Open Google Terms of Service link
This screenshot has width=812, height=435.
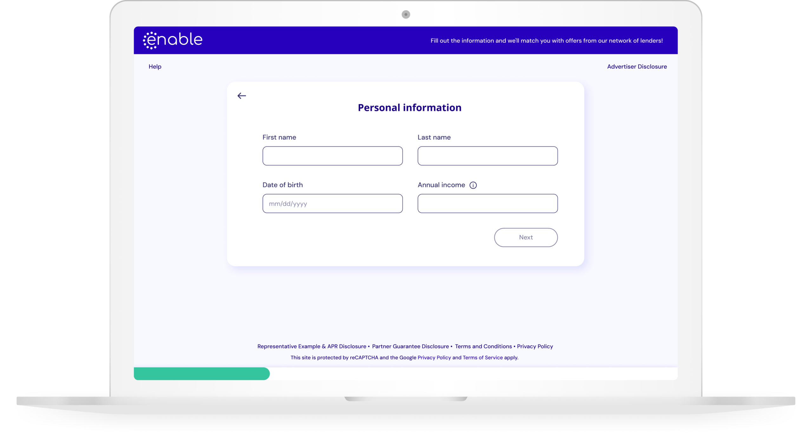(x=482, y=358)
